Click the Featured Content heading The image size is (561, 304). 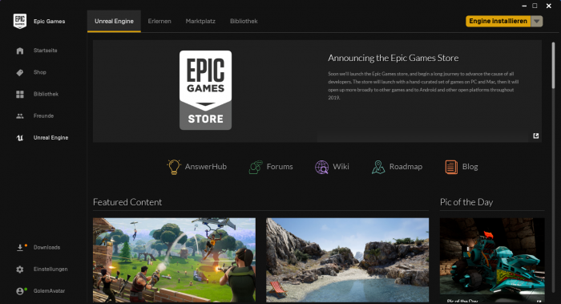[x=127, y=202]
